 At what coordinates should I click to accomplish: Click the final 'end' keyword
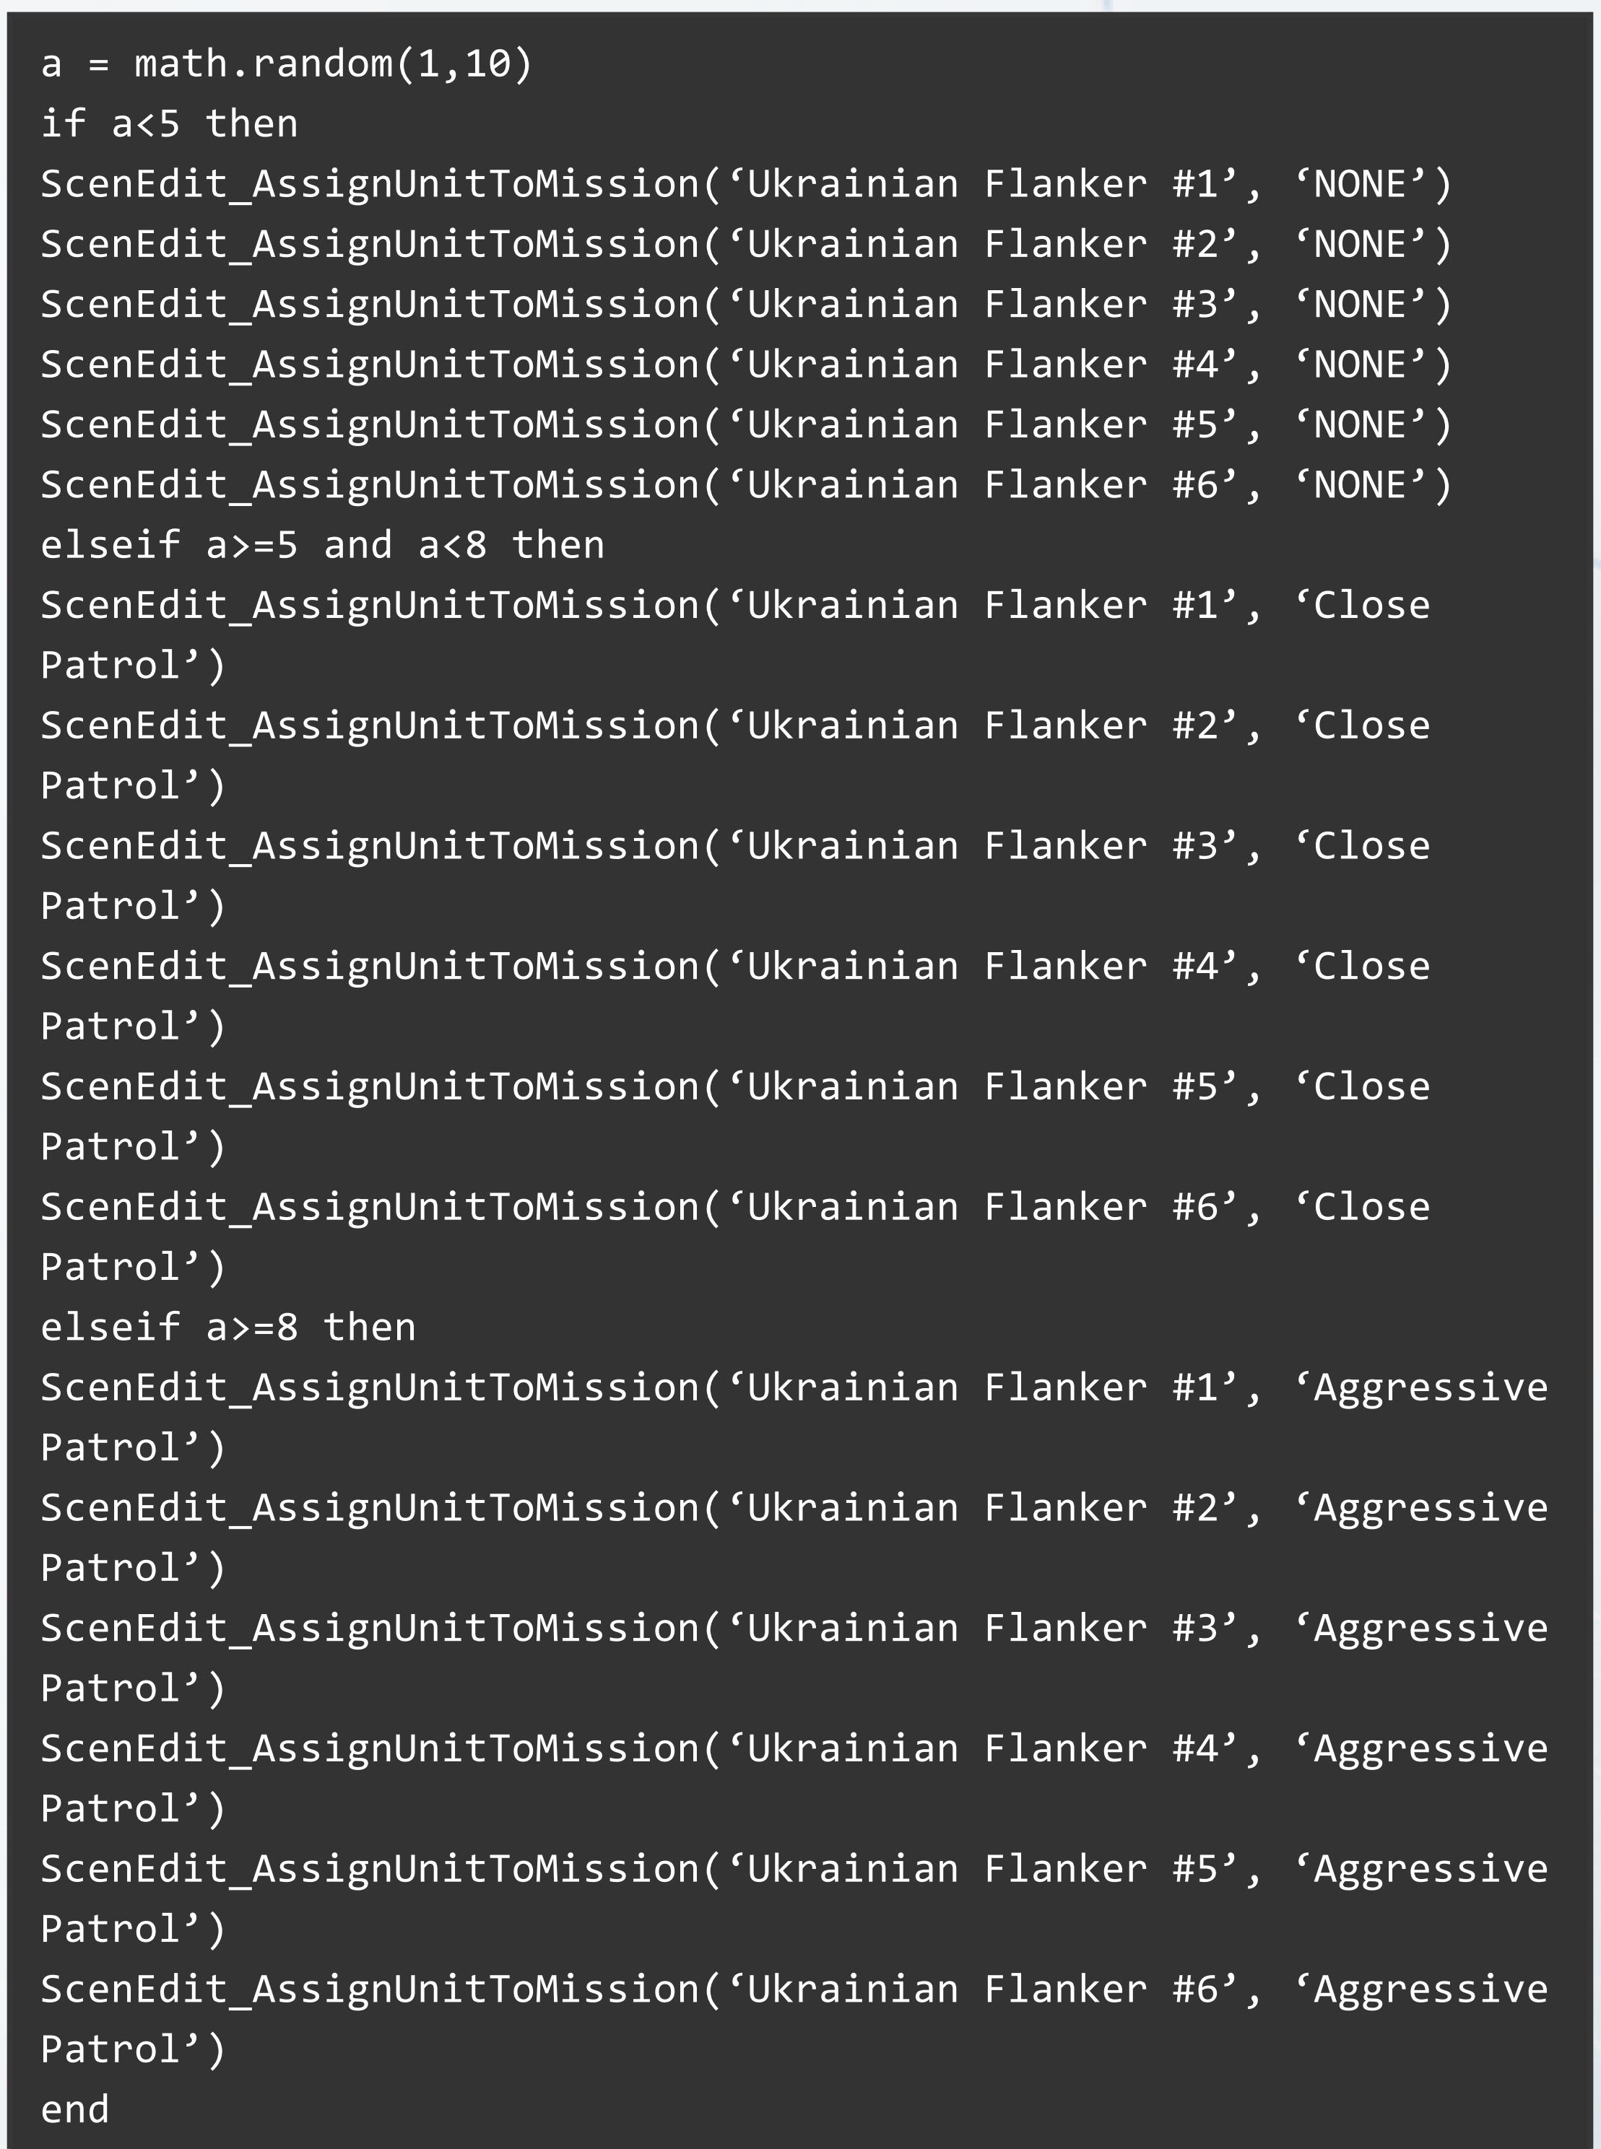point(74,2109)
